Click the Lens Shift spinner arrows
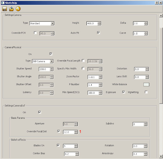Image resolution: width=163 pixels, height=159 pixels. point(147,77)
